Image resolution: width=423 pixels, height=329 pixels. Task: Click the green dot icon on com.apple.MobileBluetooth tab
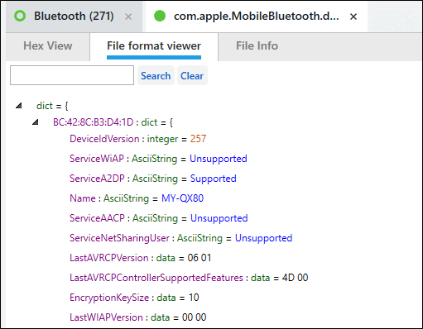tap(160, 16)
